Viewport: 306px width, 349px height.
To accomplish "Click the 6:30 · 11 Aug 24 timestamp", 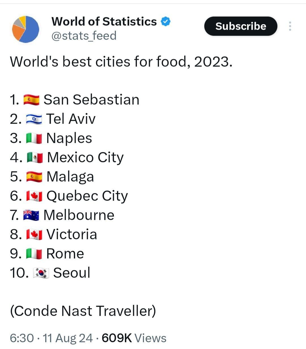I will coord(51,338).
